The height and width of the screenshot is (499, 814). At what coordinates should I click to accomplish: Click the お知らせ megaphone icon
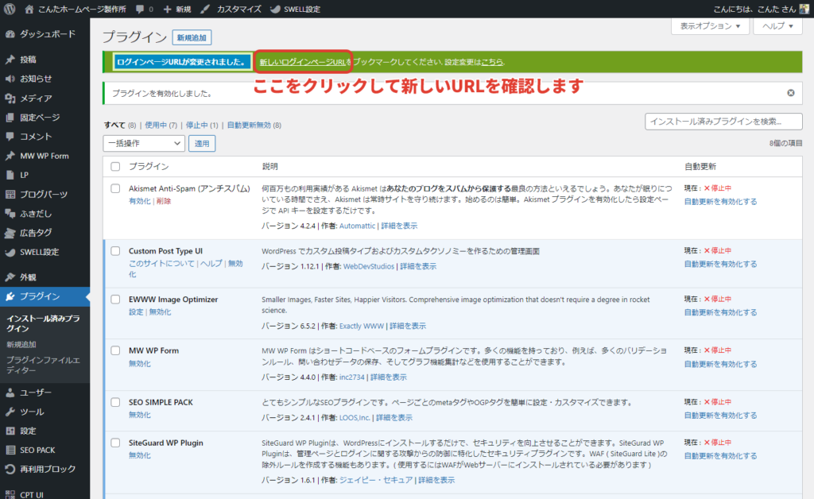(10, 79)
